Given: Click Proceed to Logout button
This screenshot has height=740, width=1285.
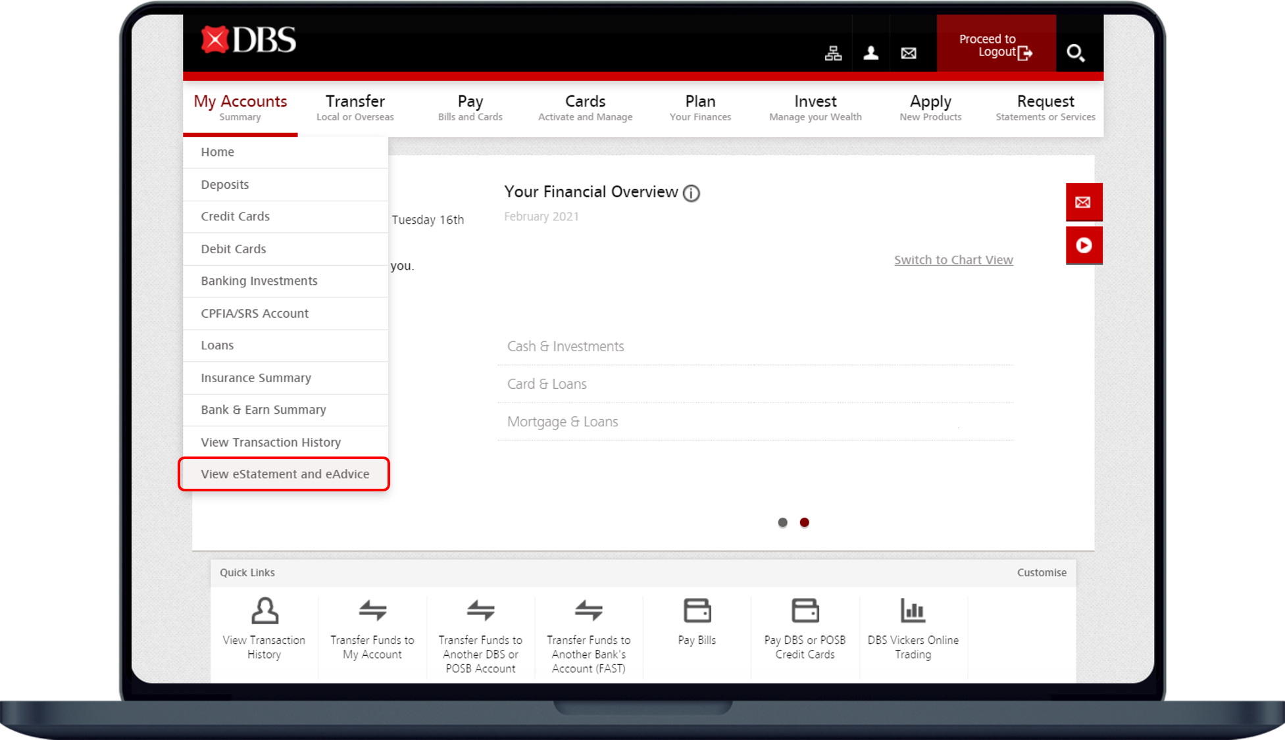Looking at the screenshot, I should point(996,43).
